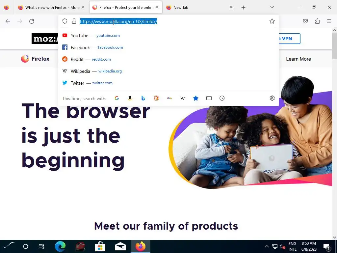
Task: Search with Wikipedia engine icon
Action: (182, 98)
